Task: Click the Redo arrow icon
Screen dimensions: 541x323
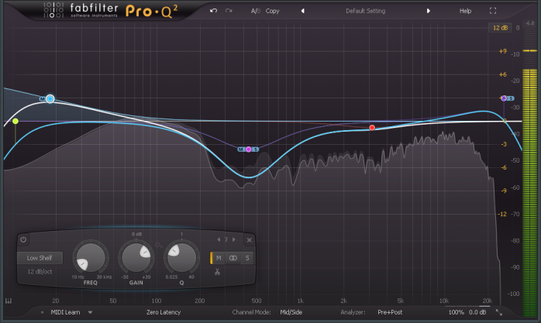Action: (228, 12)
